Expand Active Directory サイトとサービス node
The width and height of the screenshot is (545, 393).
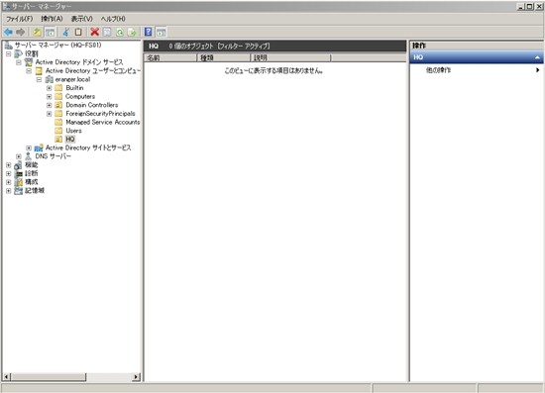pyautogui.click(x=29, y=147)
